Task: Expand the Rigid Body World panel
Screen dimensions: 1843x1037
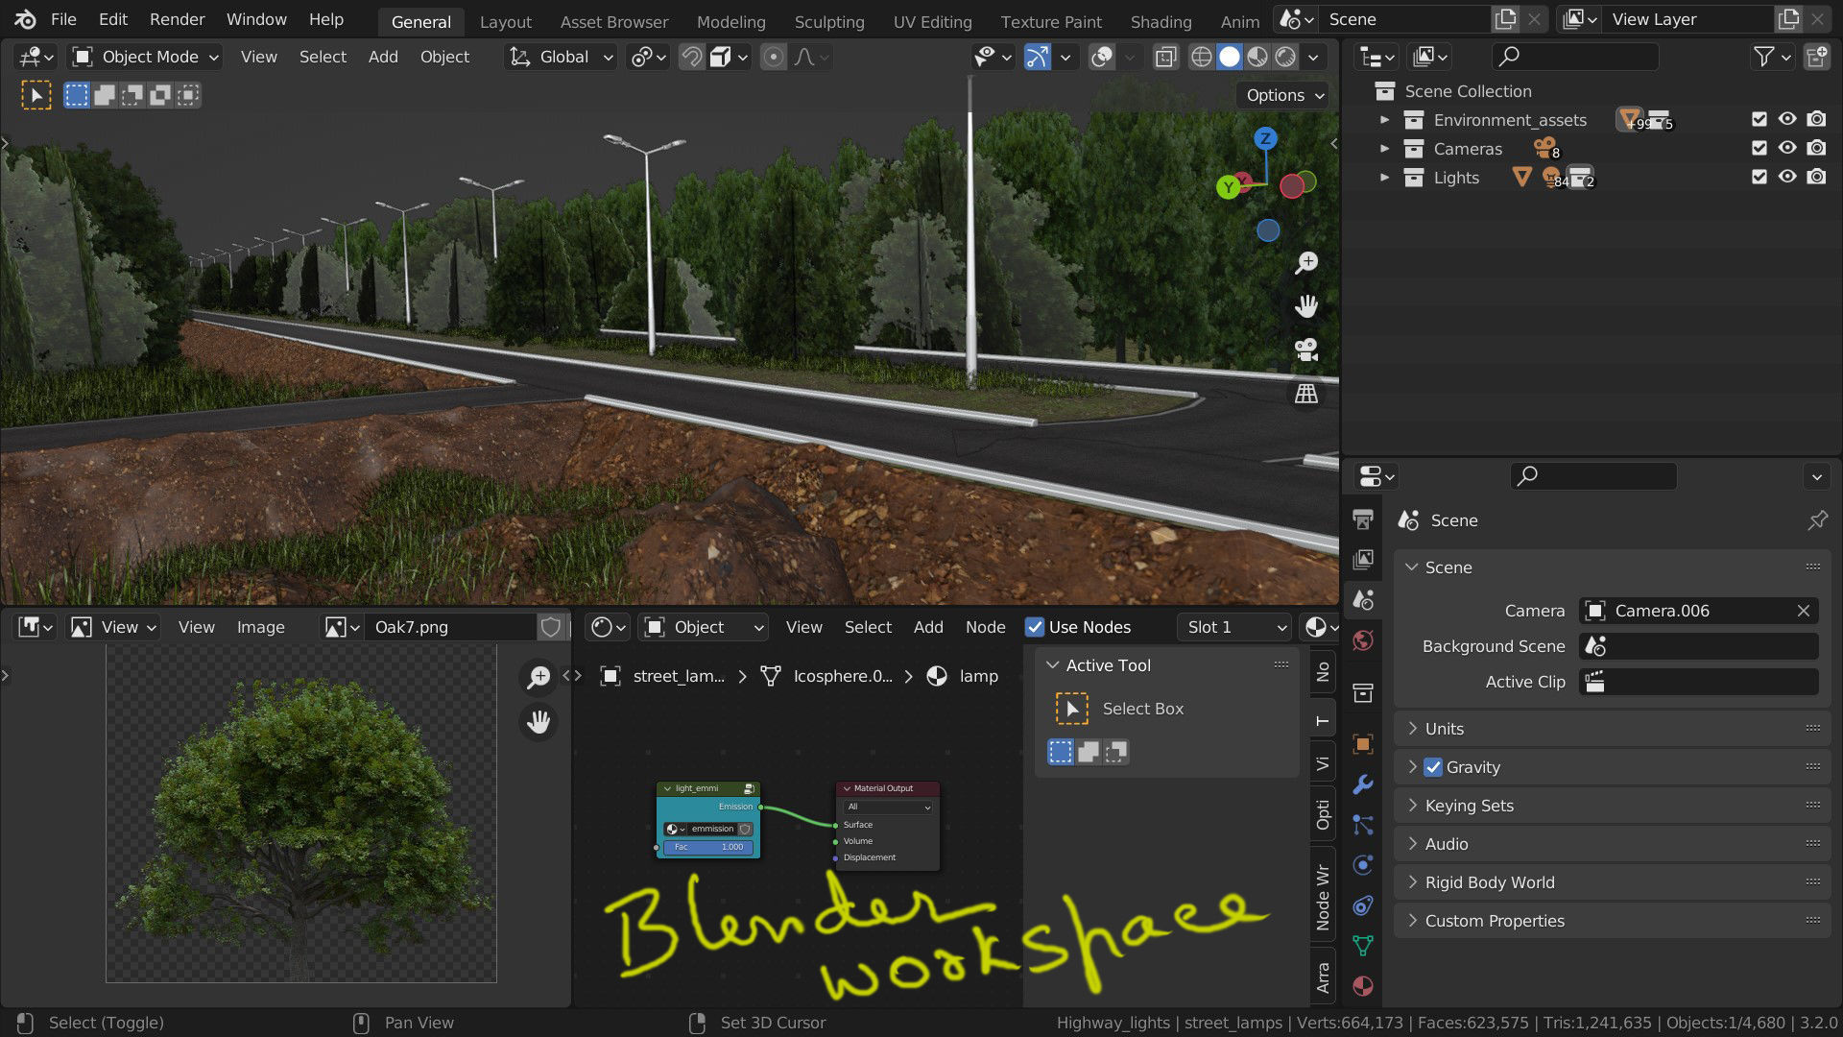Action: 1613,882
